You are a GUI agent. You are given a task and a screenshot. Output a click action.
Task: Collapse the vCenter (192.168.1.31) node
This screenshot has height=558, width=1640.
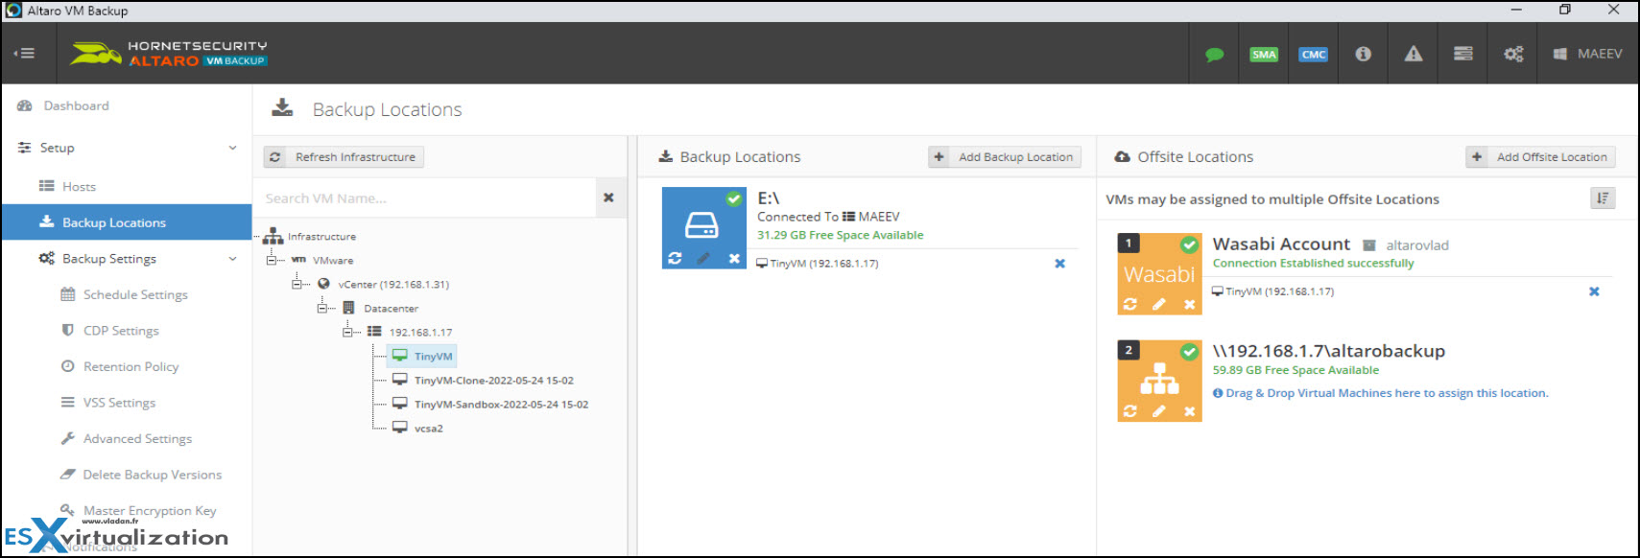(297, 284)
